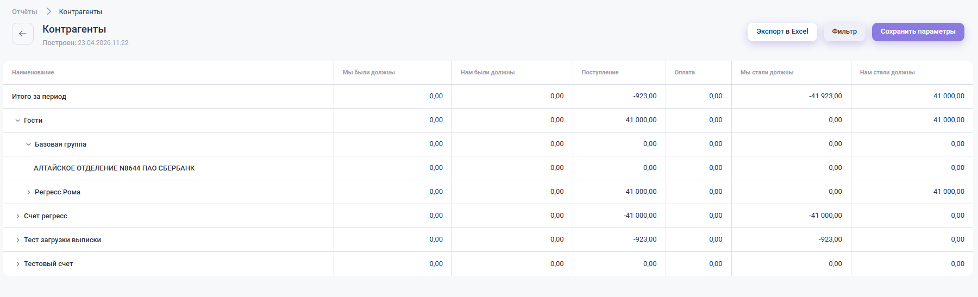Click the Мы были должны column header
Screen dimensions: 978x297
click(368, 72)
